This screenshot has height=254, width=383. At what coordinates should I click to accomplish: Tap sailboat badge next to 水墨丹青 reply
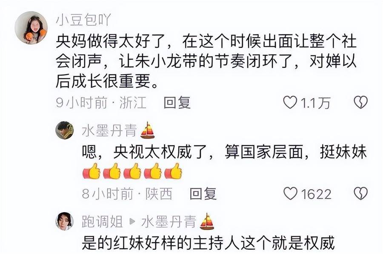(148, 130)
